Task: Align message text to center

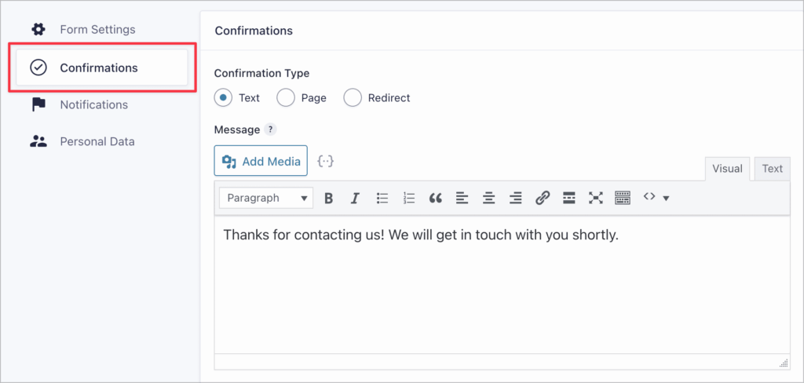Action: [488, 199]
